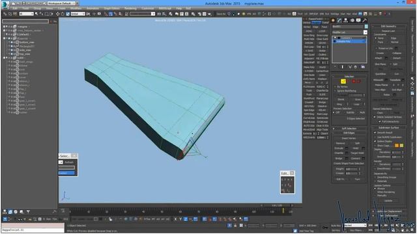Click the second Show Cage color swatch
Image resolution: width=417 pixels, height=234 pixels.
click(x=401, y=146)
